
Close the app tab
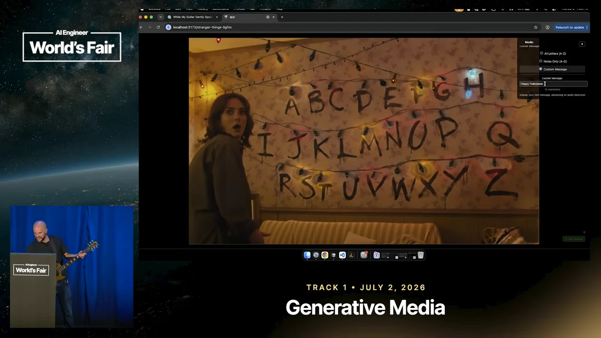pos(273,17)
